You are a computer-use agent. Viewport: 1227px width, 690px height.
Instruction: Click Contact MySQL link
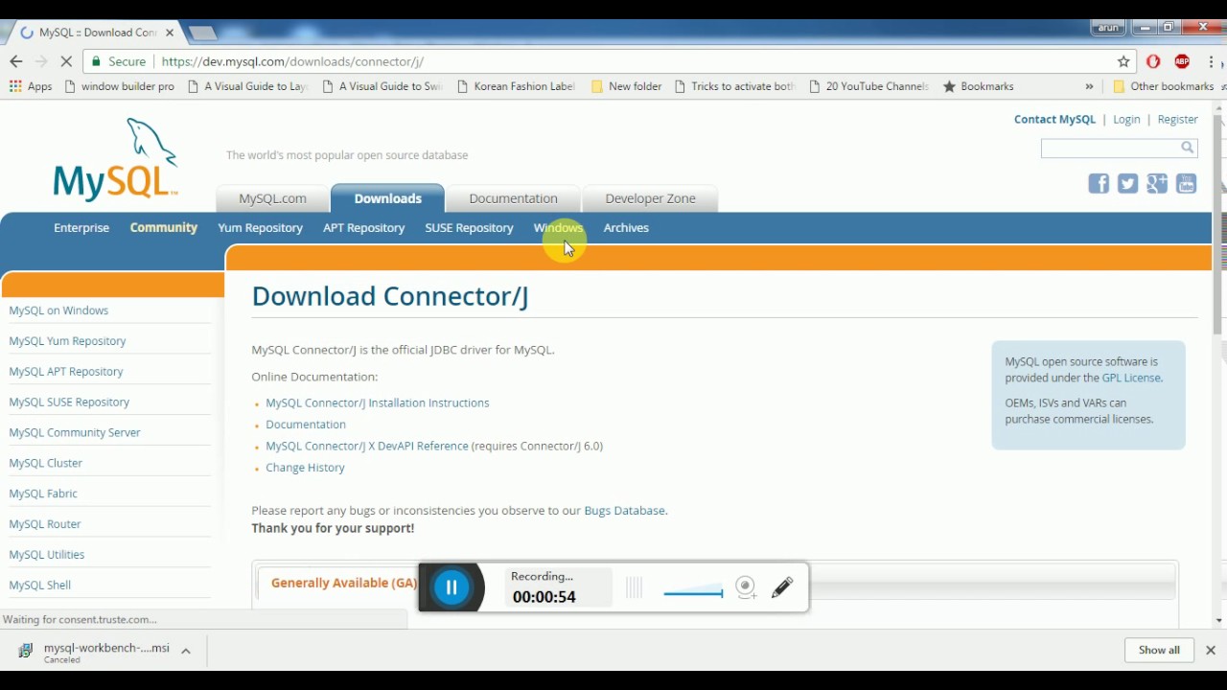1054,120
